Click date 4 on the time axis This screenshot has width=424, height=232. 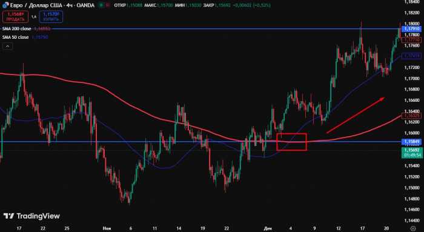click(290, 228)
